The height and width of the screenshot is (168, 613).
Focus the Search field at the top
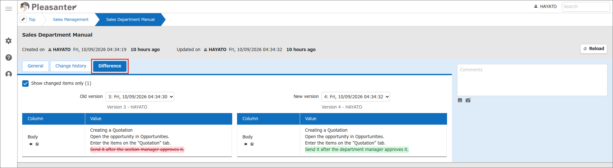pyautogui.click(x=586, y=6)
